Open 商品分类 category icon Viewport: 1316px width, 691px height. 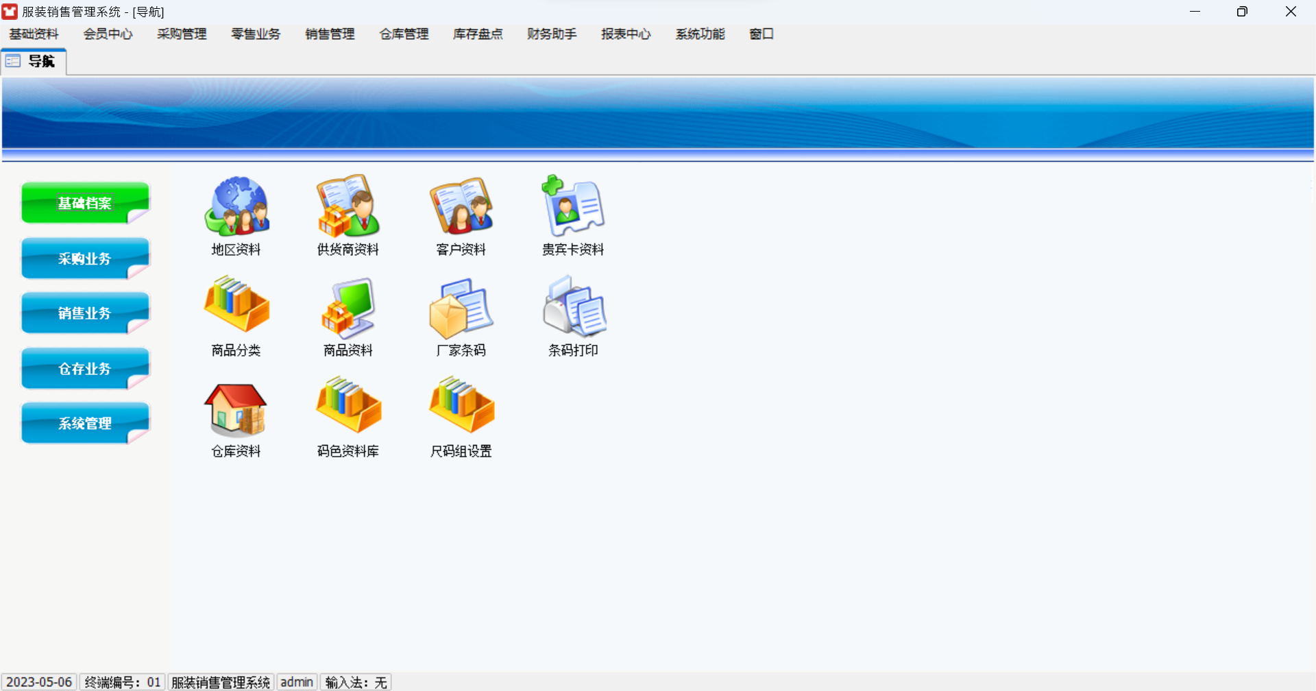(236, 306)
